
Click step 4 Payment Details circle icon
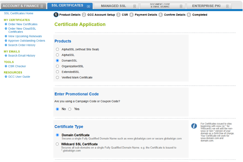pyautogui.click(x=131, y=15)
